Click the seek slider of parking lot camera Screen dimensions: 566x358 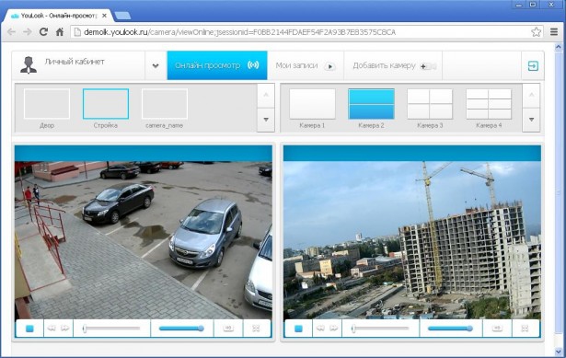[x=111, y=329]
